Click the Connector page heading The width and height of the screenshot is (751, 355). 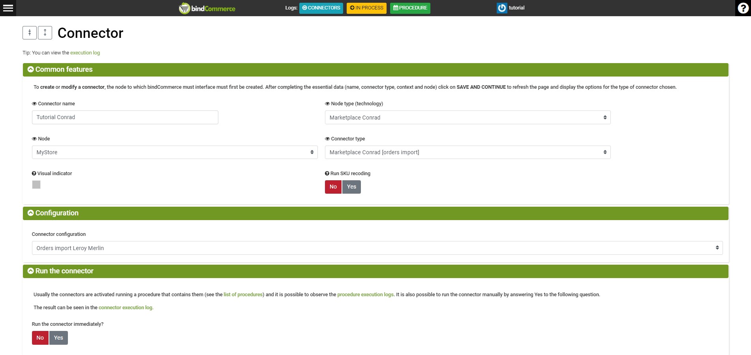(x=90, y=33)
